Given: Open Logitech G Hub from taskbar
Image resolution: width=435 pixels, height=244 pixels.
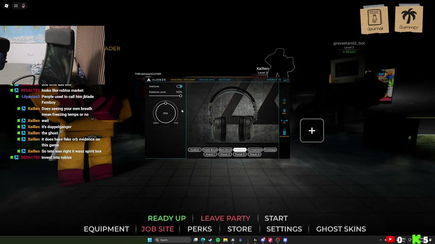Looking at the screenshot, I should point(255,240).
